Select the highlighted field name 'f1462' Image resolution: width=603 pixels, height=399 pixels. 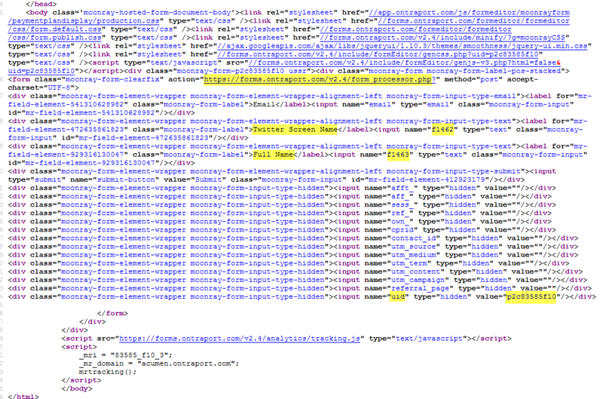pyautogui.click(x=442, y=130)
